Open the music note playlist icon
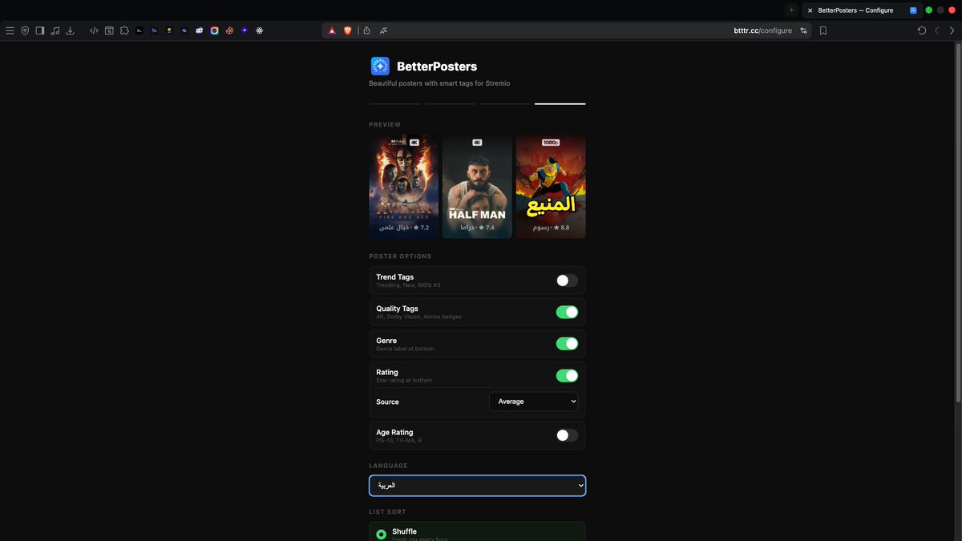Viewport: 962px width, 541px height. (55, 30)
